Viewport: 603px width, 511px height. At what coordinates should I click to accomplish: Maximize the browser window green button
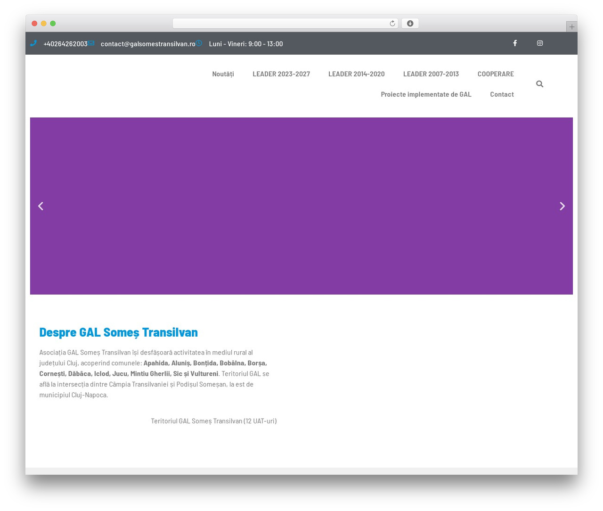[x=53, y=24]
